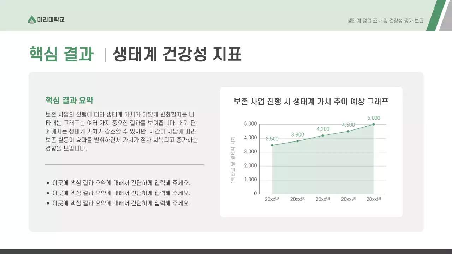Screen dimensions: 452x254
Task: Click the 3,500 data point marker
Action: coord(272,145)
